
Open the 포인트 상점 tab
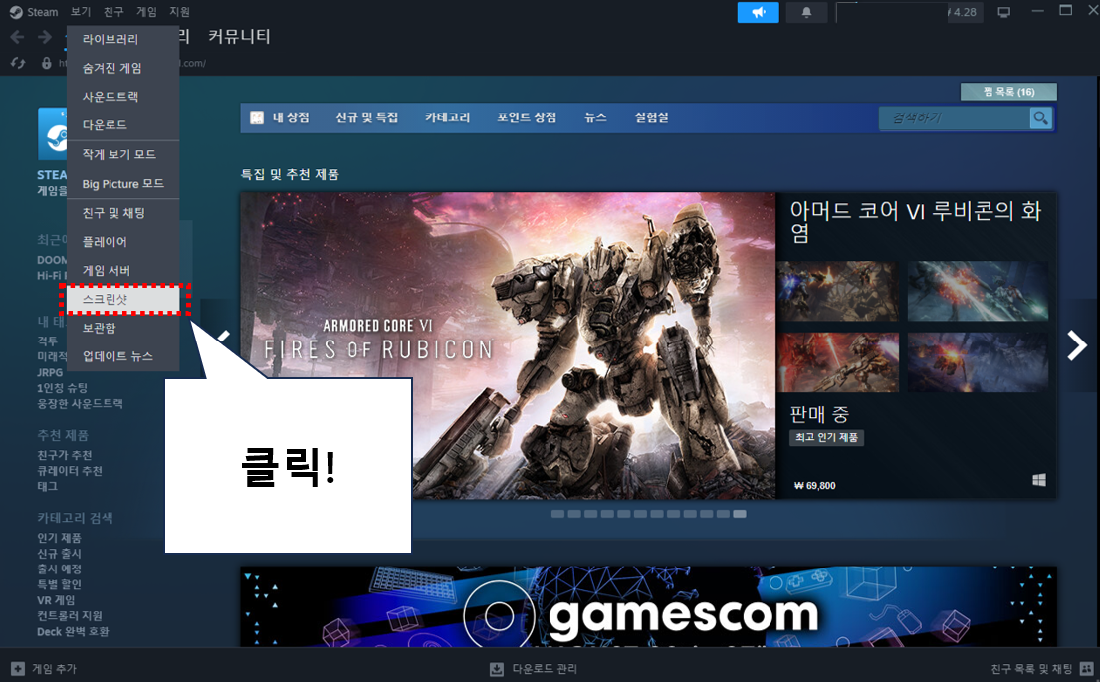[x=527, y=117]
